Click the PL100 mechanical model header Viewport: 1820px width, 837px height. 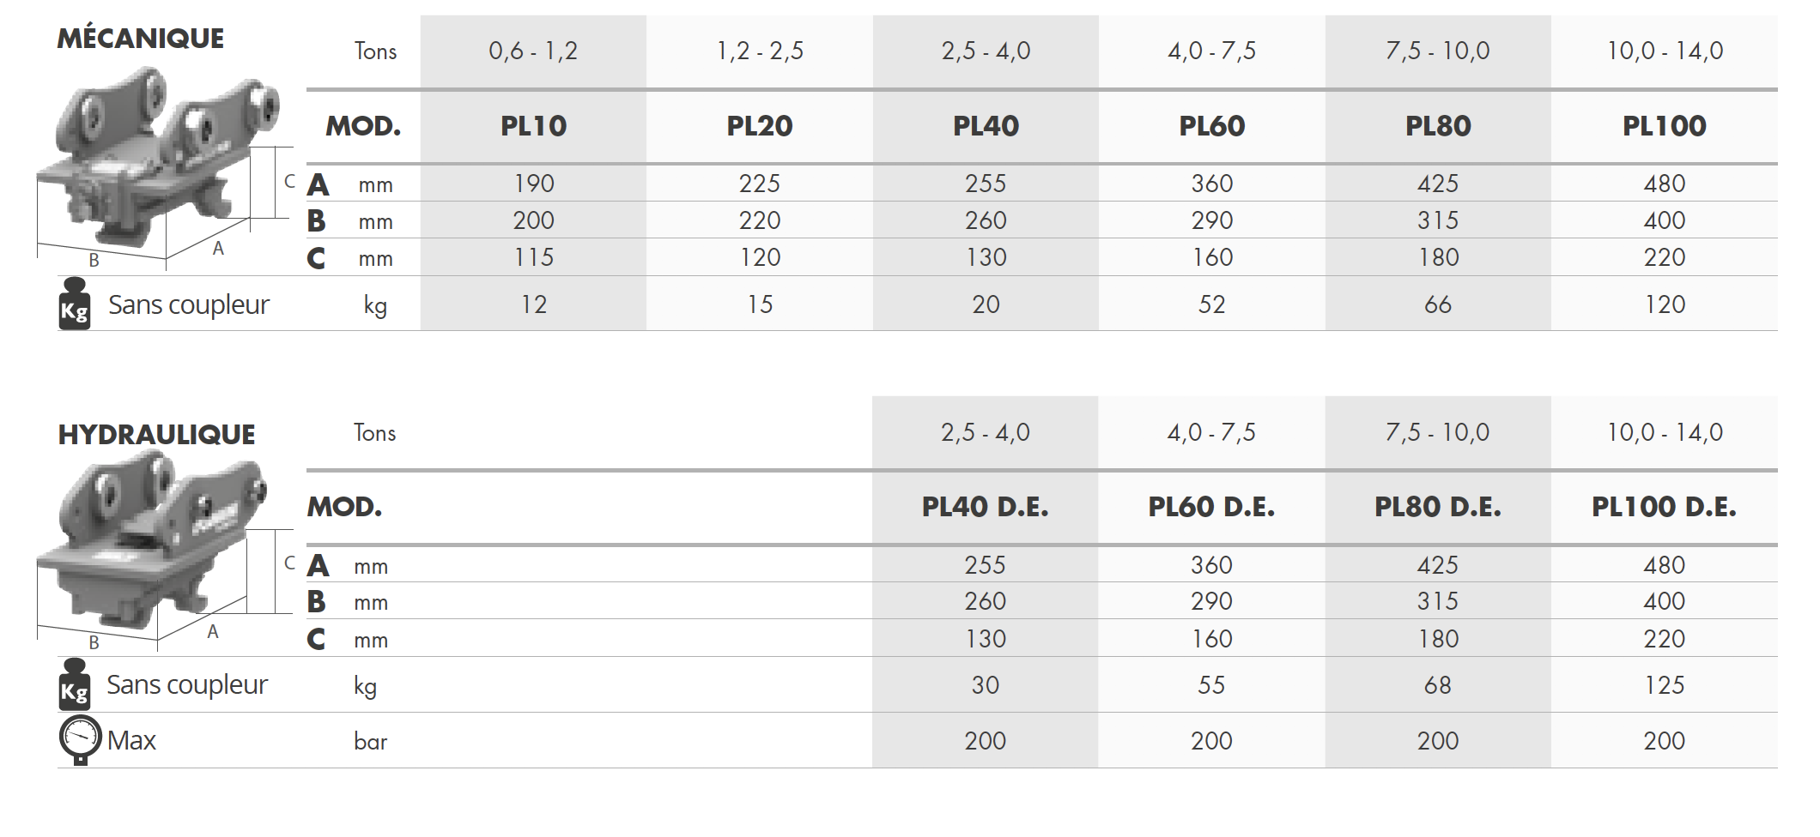[x=1665, y=126]
